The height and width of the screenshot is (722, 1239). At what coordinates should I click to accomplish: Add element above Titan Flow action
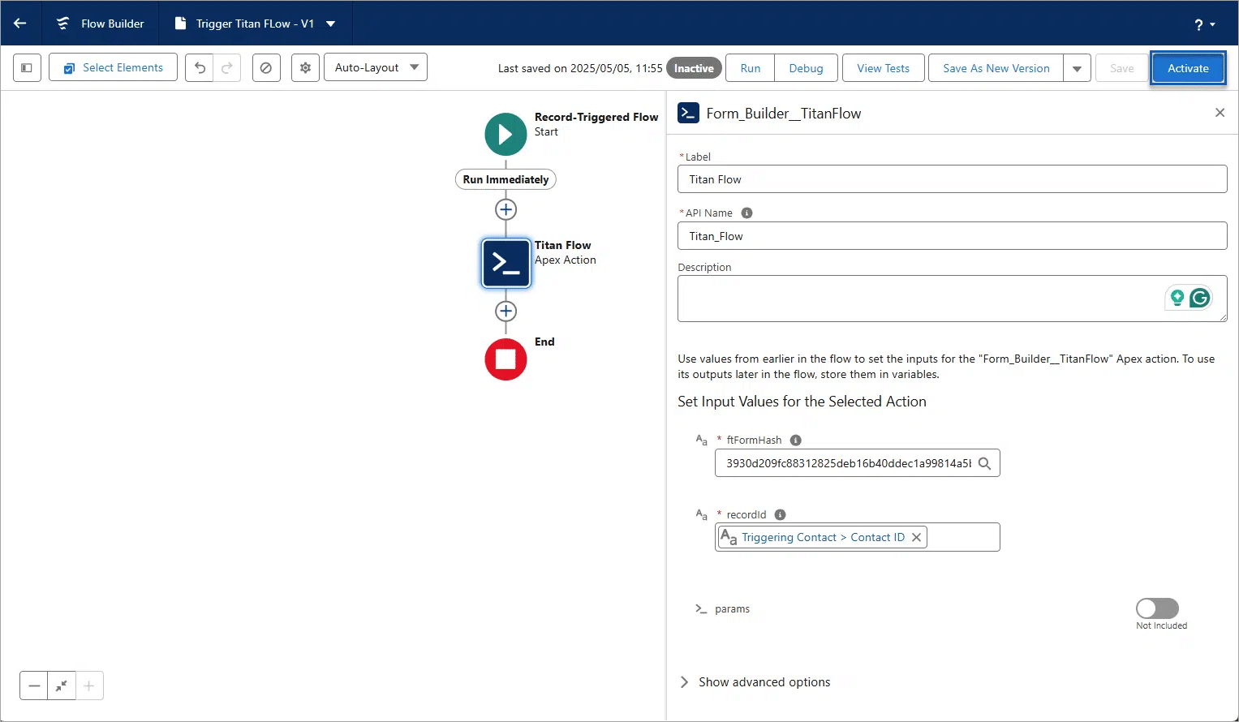tap(505, 209)
